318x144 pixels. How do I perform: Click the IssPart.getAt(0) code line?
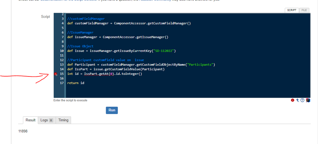click(105, 74)
